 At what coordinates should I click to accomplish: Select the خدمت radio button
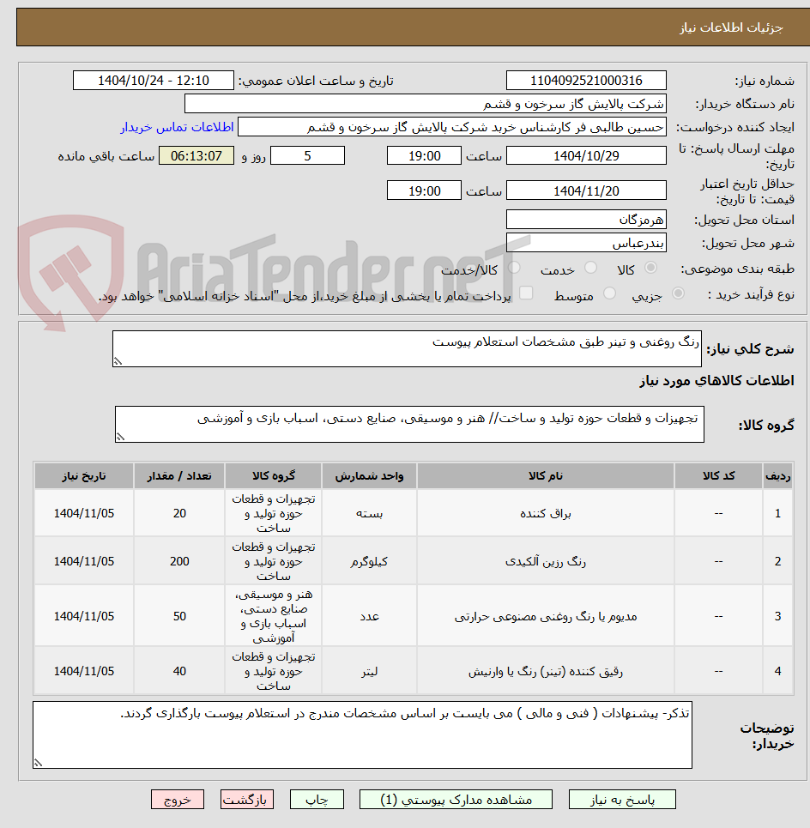(590, 268)
